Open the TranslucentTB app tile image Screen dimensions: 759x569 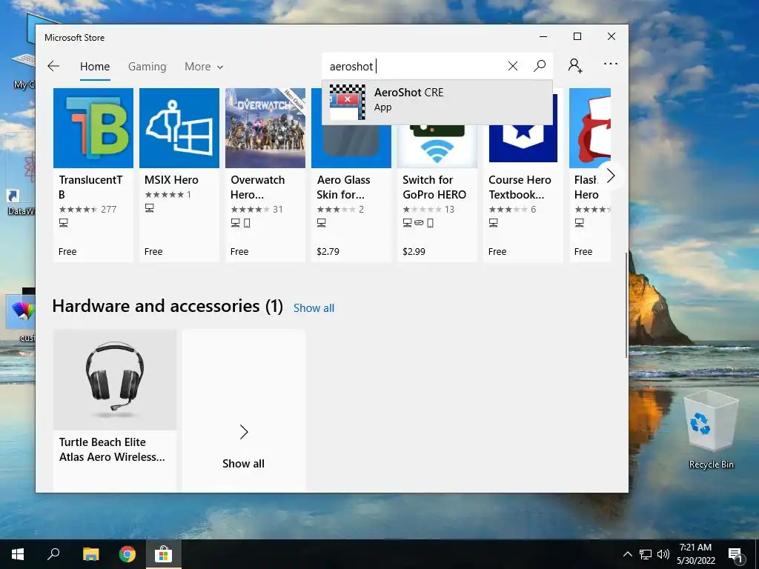tap(93, 128)
